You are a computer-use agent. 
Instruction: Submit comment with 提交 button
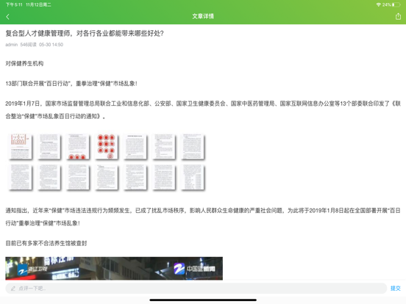tap(396, 289)
